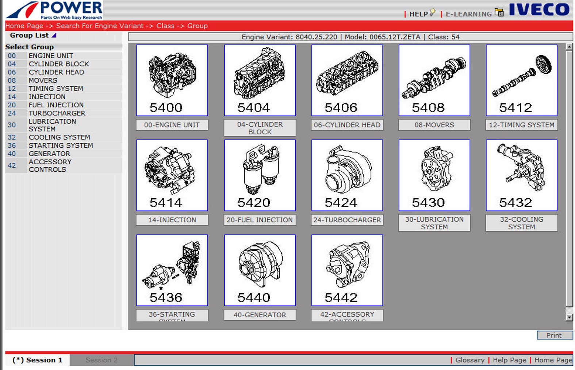The height and width of the screenshot is (370, 575).
Task: Select the 5440 generator alternator image
Action: click(260, 270)
